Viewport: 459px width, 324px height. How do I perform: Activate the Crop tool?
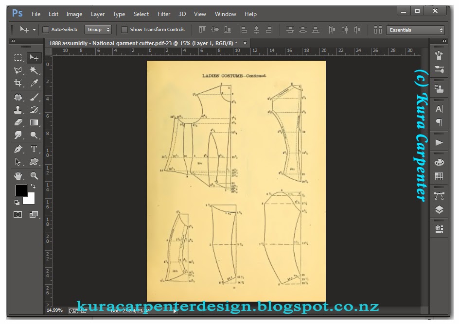tap(18, 83)
